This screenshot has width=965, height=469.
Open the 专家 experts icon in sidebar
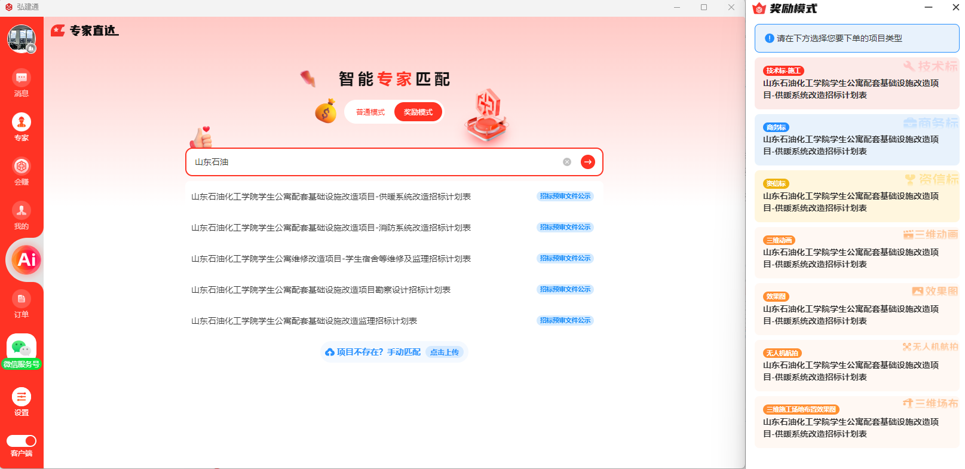tap(22, 127)
